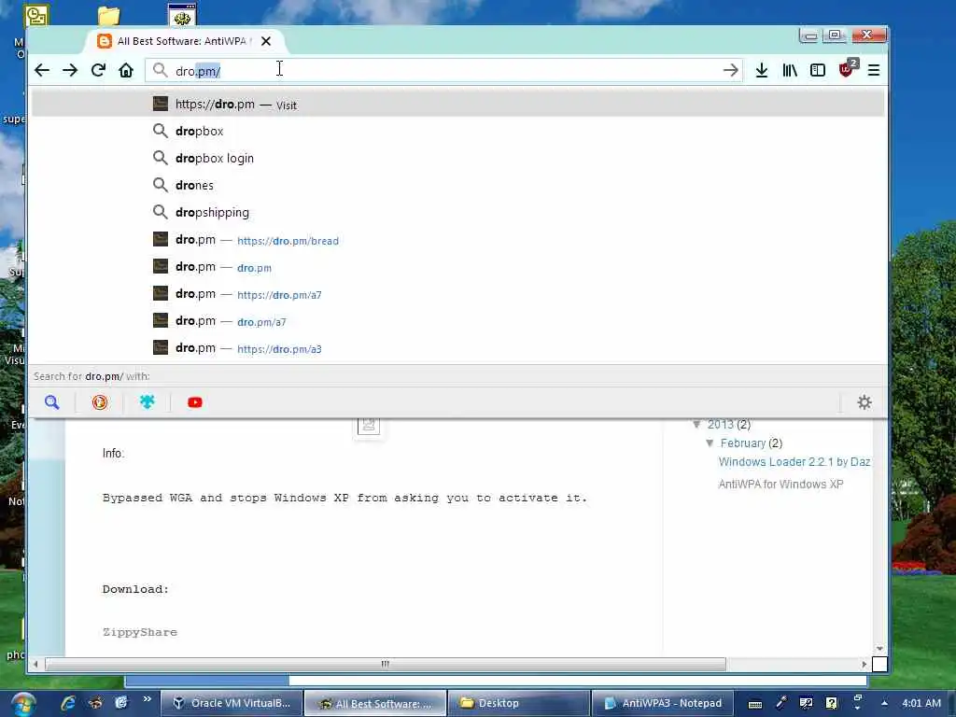Open search settings gear icon
This screenshot has height=717, width=956.
coord(865,402)
